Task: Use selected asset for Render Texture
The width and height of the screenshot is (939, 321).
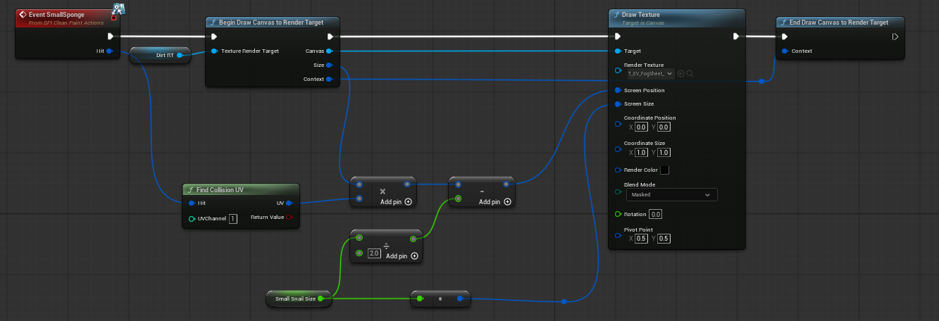Action: click(681, 73)
